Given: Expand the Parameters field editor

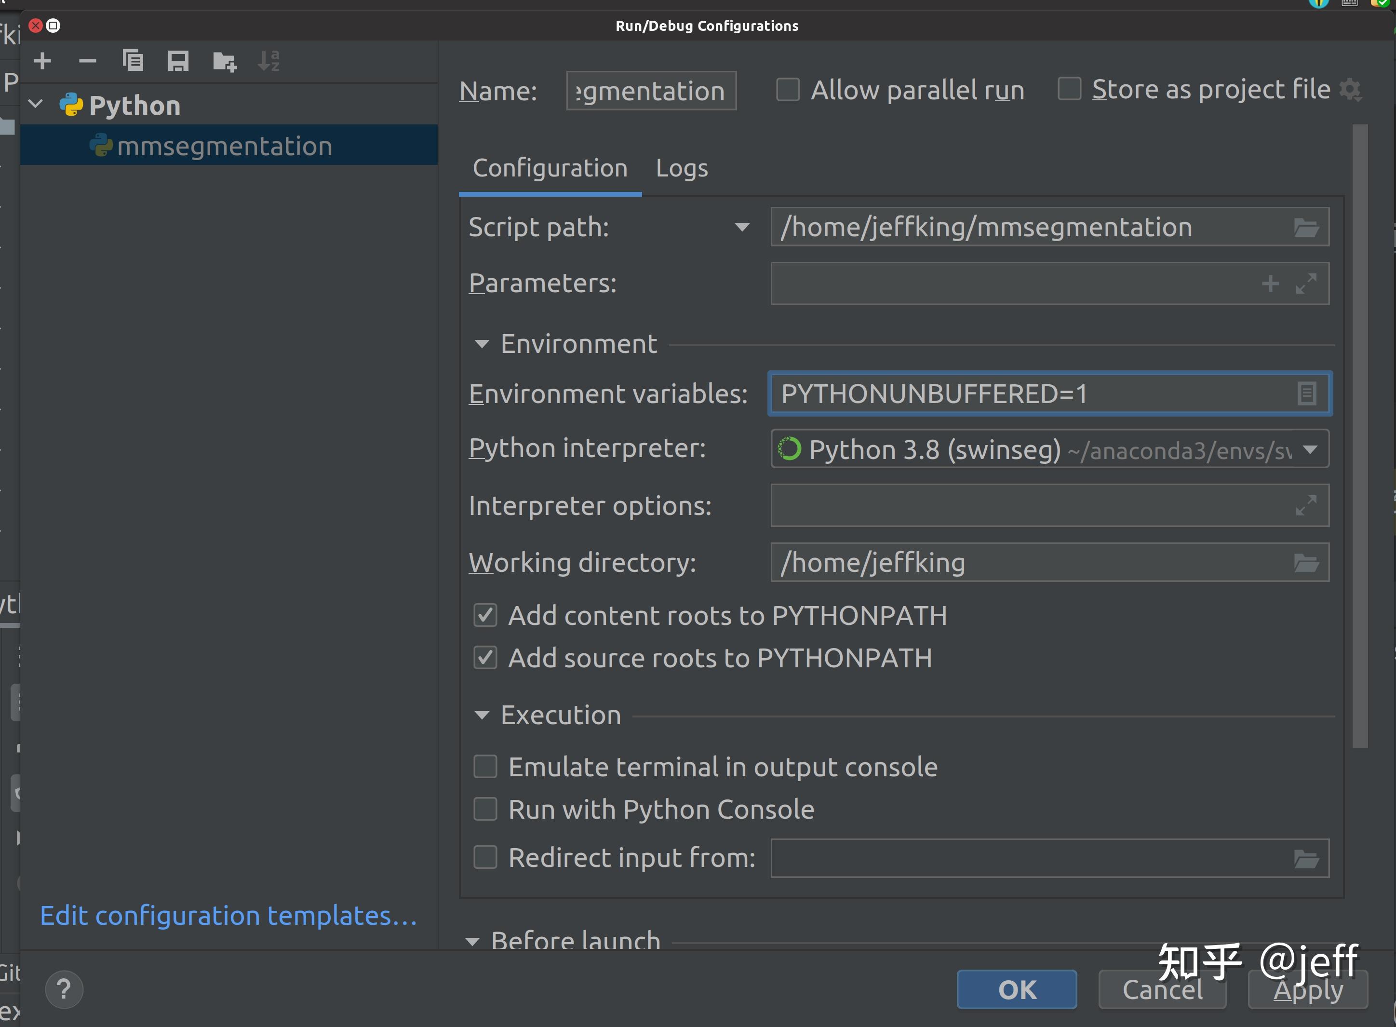Looking at the screenshot, I should pos(1306,284).
